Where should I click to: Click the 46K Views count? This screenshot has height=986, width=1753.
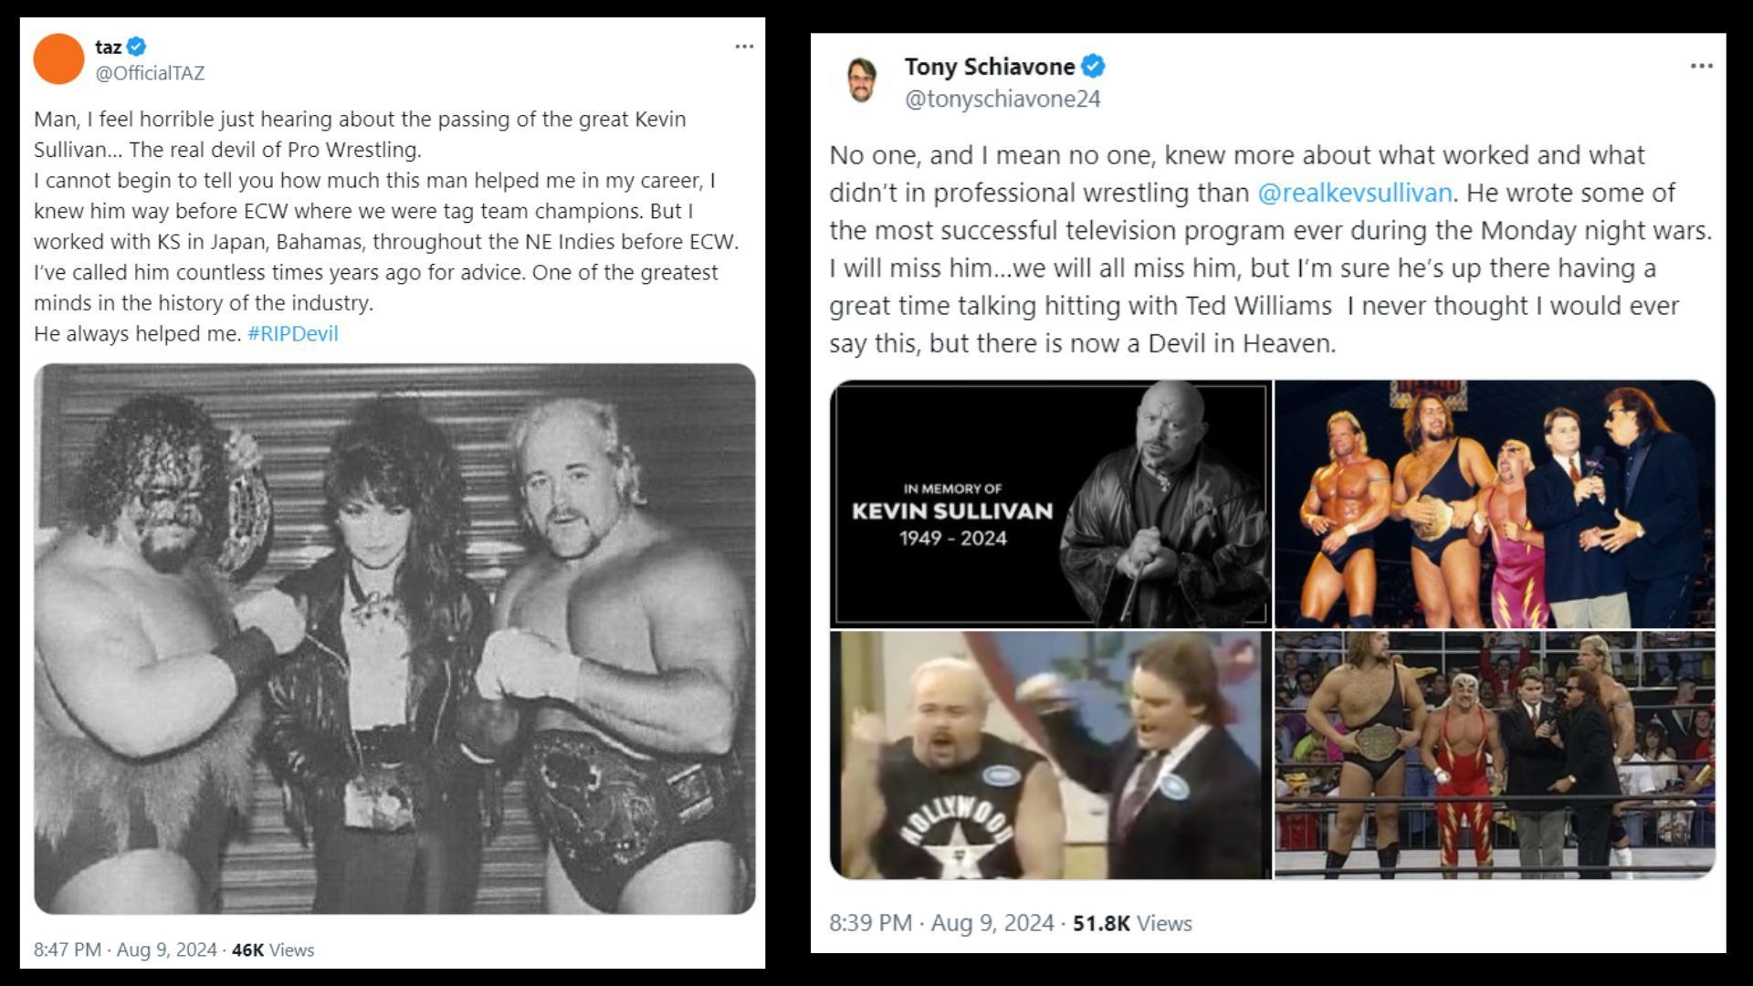point(272,949)
